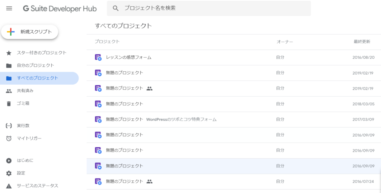Viewport: 381px width, 193px height.
Task: Create a new script with 新規スクリプト
Action: (30, 32)
